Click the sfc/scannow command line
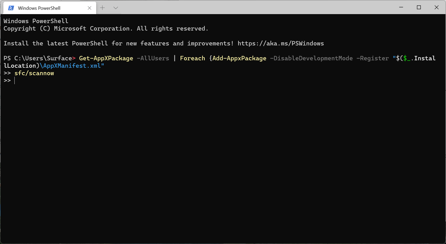Viewport: 446px width, 244px height. point(34,73)
